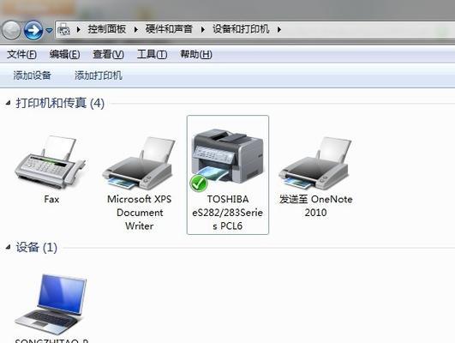455x343 pixels.
Task: Expand chevron after 控制面板 in breadcrumb
Action: [135, 29]
